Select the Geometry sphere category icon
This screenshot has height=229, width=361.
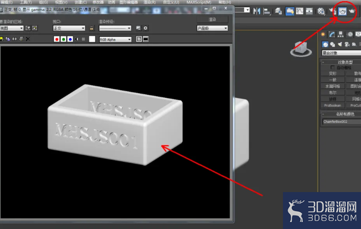(325, 44)
